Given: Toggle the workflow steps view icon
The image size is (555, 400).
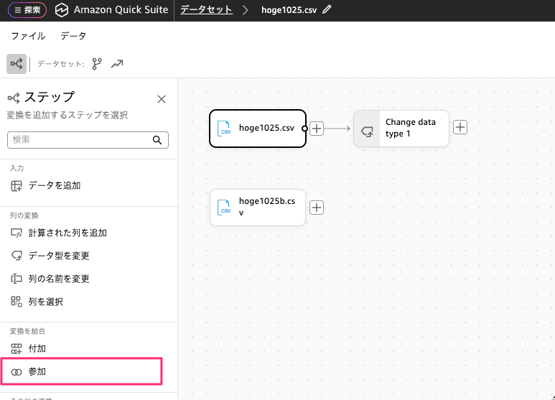Looking at the screenshot, I should coord(17,64).
